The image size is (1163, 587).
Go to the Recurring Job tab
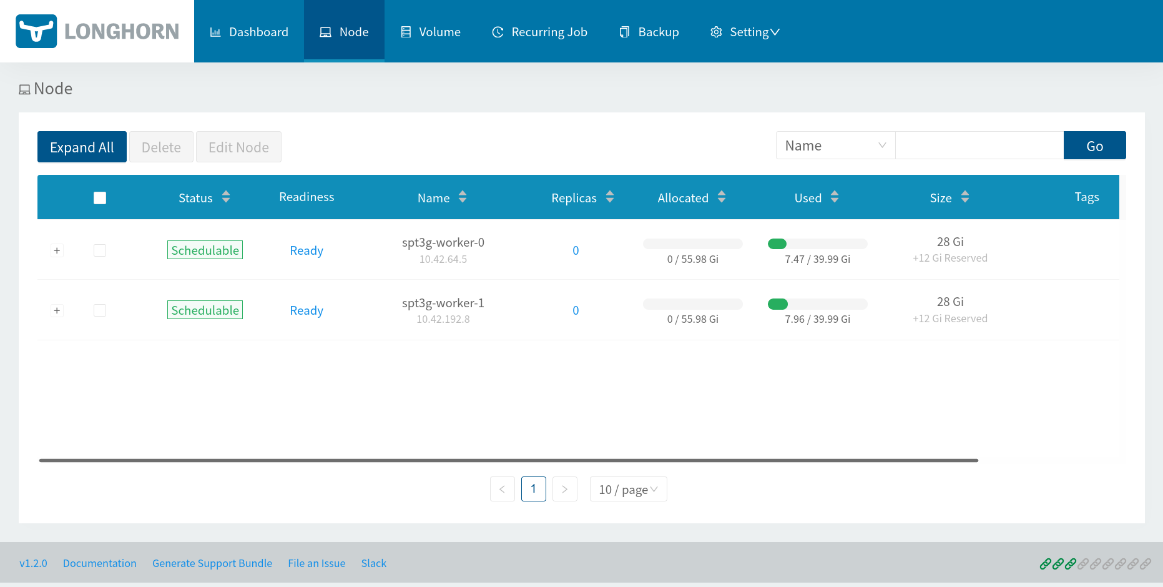[x=539, y=32]
